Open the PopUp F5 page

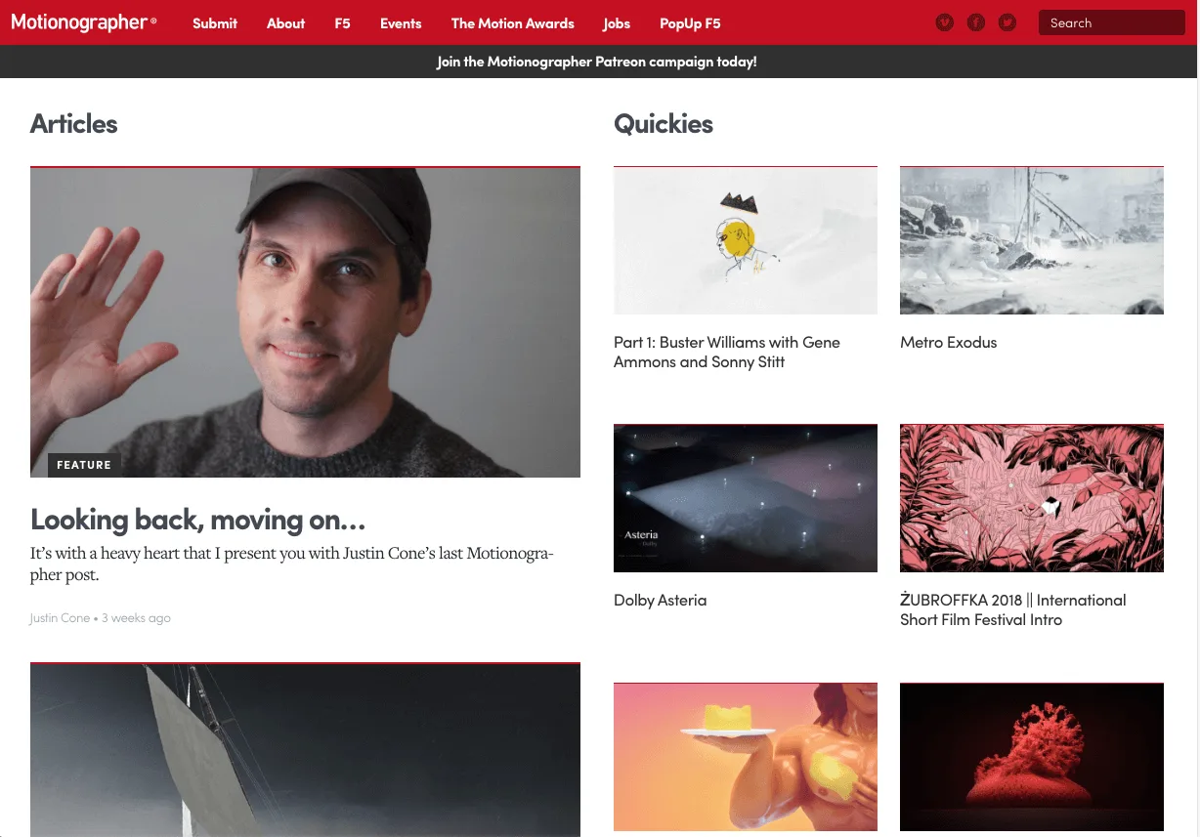(x=690, y=23)
